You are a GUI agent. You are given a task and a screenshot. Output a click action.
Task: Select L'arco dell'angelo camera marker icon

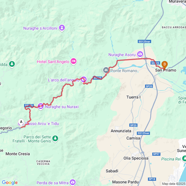84,80
